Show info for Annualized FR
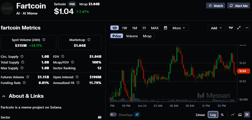This screenshot has height=120, width=252. pos(78,83)
